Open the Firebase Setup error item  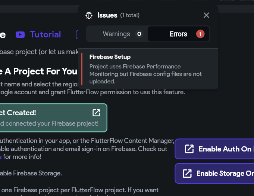click(x=148, y=69)
